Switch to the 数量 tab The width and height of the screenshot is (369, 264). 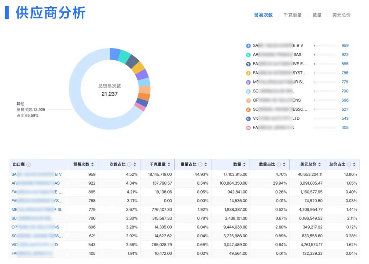(x=317, y=15)
